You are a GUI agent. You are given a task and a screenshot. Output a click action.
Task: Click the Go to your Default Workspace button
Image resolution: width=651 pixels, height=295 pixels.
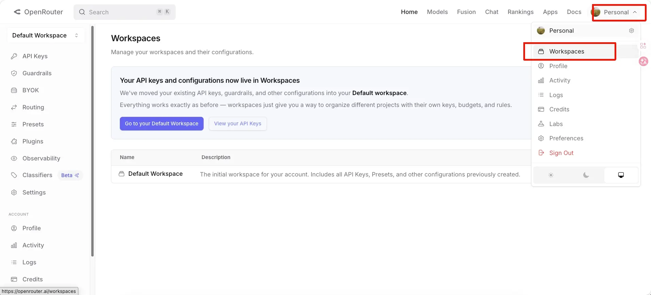pos(162,124)
